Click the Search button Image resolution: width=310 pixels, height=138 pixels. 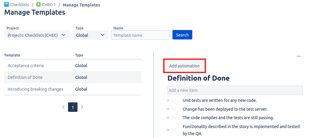[182, 35]
